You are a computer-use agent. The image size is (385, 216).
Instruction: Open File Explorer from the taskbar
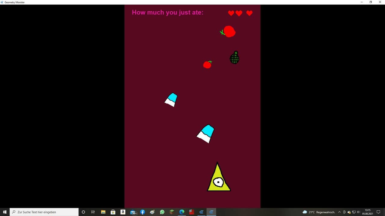coord(103,212)
